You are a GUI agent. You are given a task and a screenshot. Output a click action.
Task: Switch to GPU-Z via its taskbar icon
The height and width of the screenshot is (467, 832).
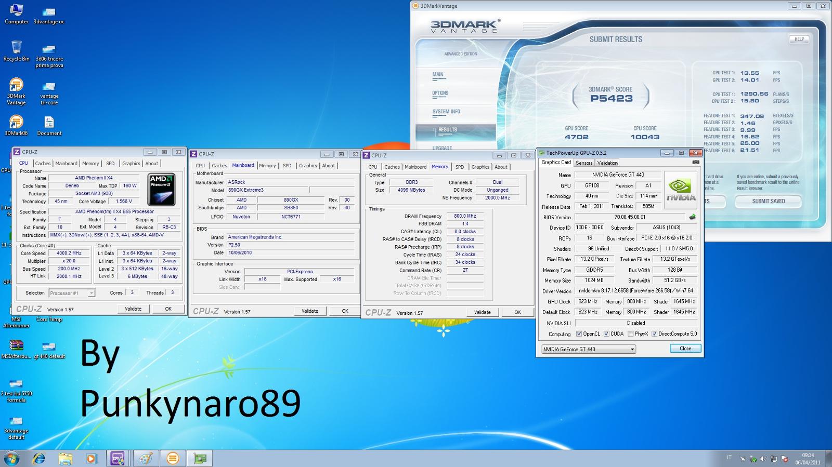click(200, 458)
